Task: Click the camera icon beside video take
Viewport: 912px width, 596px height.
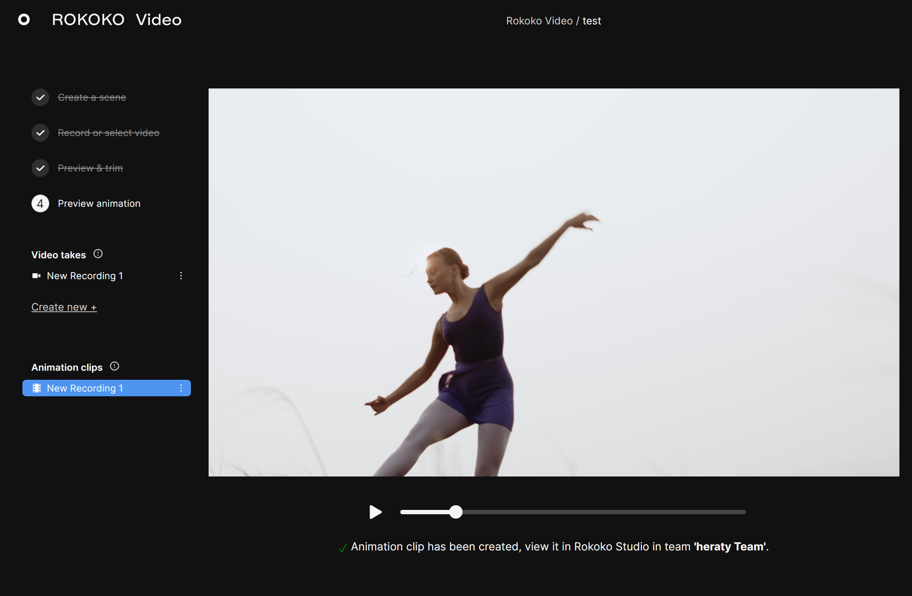Action: (x=36, y=276)
